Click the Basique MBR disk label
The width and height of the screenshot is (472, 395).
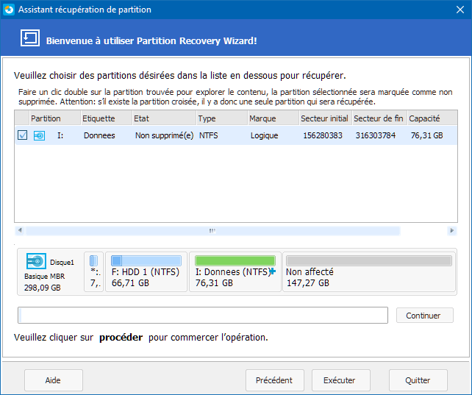tap(45, 276)
